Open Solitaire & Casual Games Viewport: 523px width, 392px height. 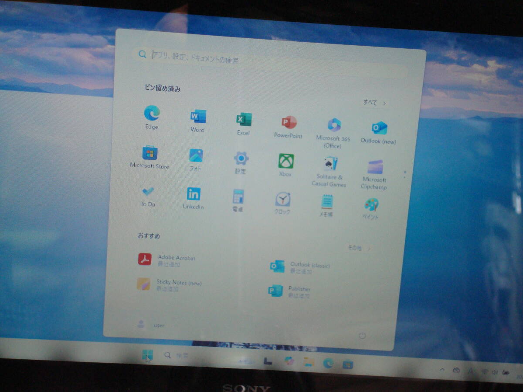(329, 172)
